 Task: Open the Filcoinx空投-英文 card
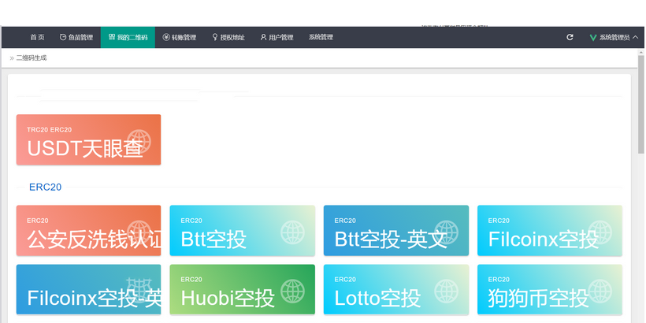click(x=88, y=290)
